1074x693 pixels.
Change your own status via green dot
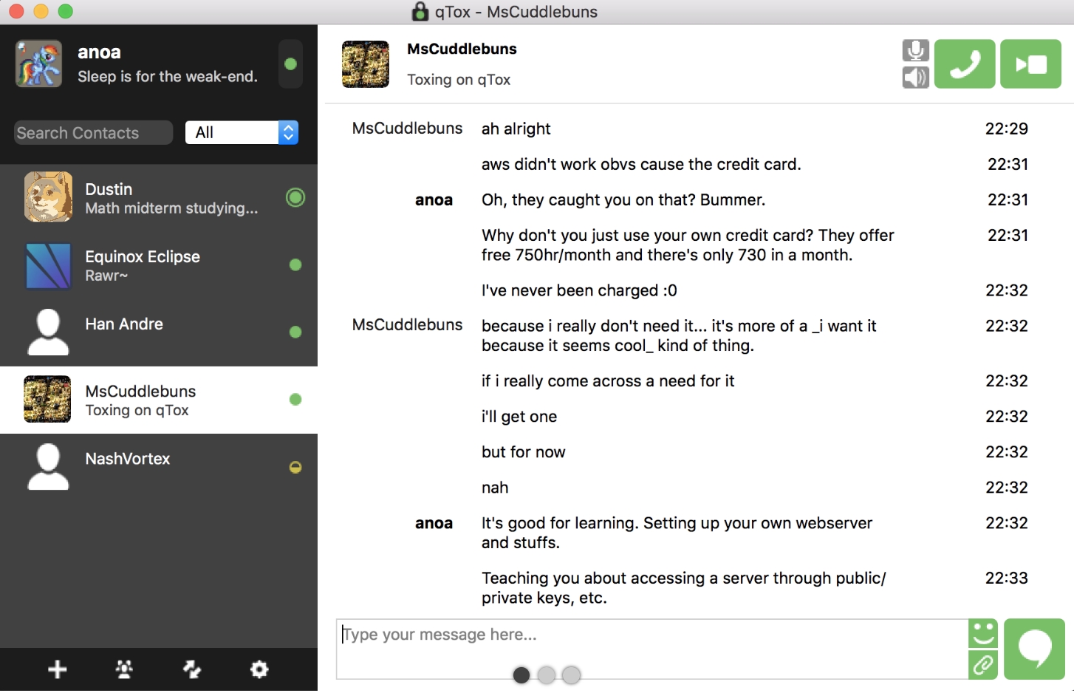point(290,64)
